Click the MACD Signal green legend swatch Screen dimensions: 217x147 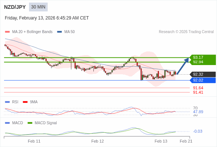[30, 123]
